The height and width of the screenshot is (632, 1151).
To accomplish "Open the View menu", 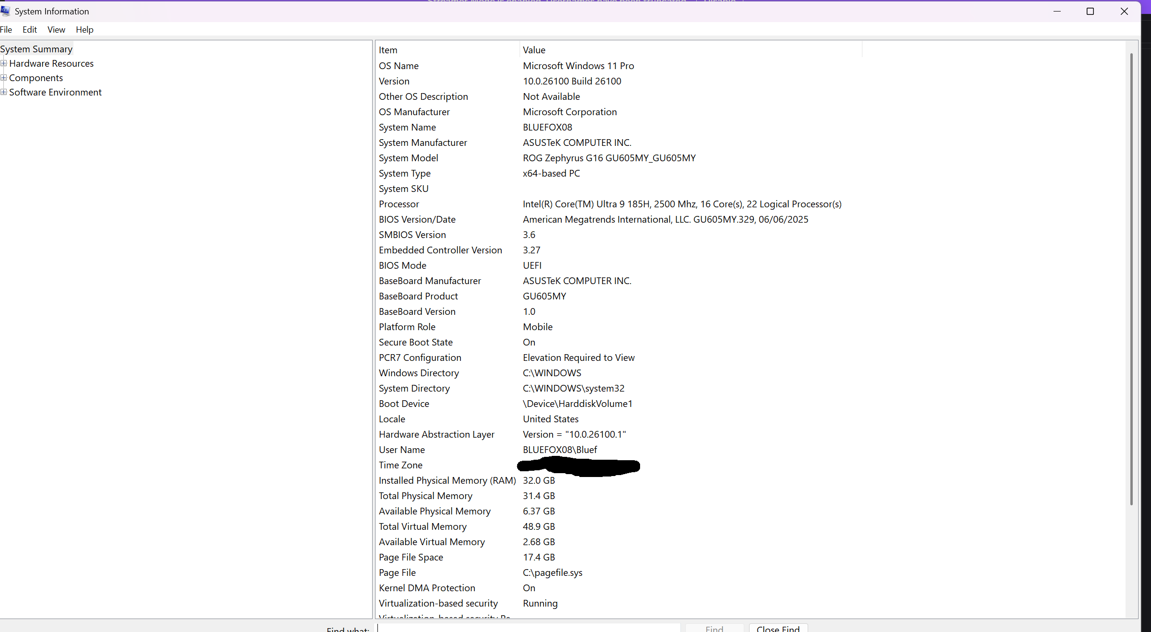I will (x=56, y=30).
